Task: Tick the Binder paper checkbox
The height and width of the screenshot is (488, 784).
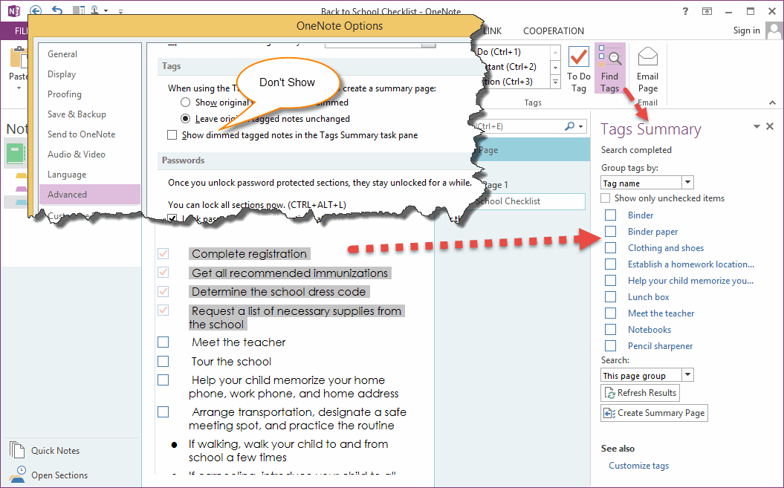Action: click(x=611, y=232)
